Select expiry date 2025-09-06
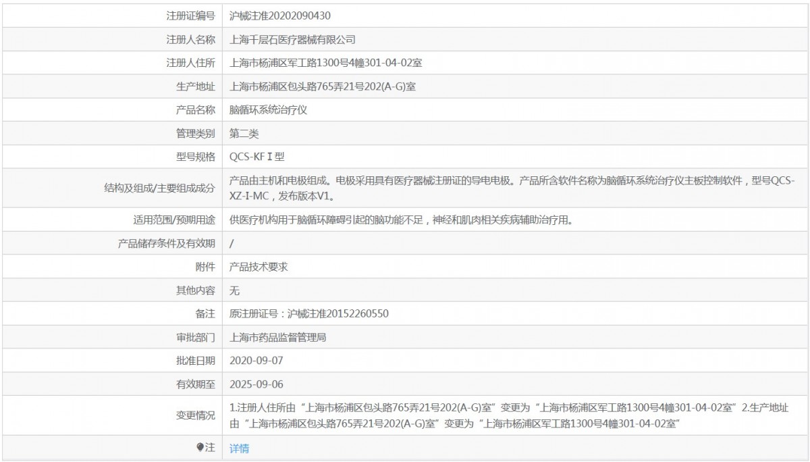 (x=256, y=384)
